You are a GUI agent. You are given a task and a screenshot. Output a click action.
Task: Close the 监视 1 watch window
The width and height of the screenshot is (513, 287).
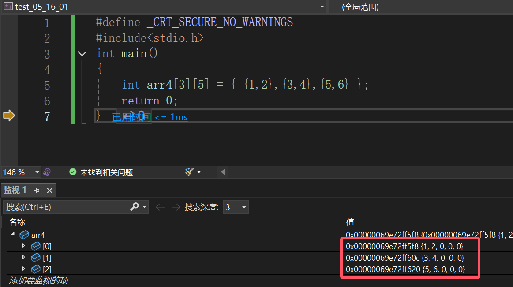[49, 190]
